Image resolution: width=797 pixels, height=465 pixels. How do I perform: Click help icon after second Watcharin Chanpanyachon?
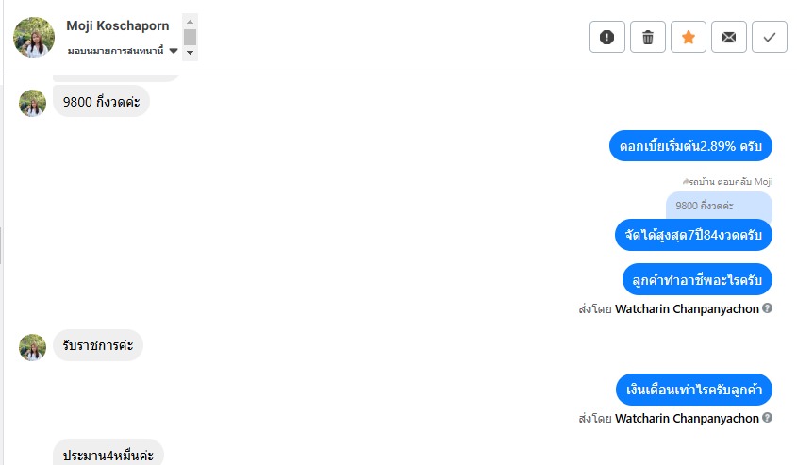768,418
